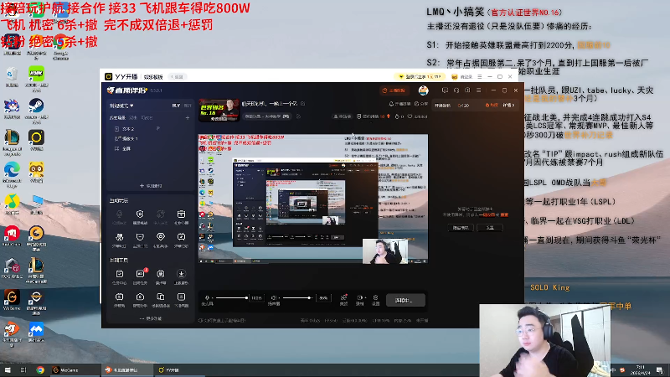Click the shield icon in the interactive tools row
670x377 pixels.
(140, 216)
